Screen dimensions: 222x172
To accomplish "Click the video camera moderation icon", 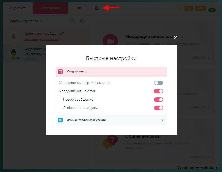I will pos(110,41).
